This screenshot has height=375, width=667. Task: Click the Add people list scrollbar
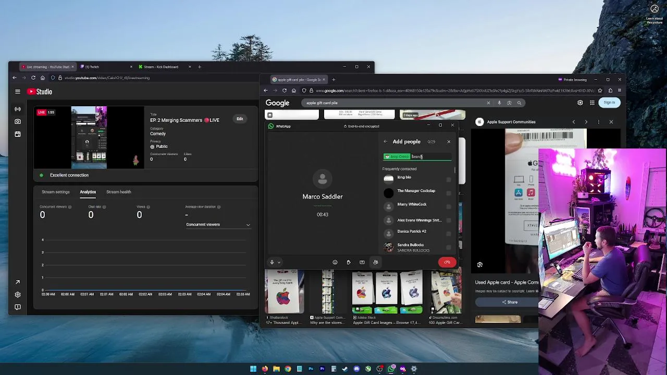click(x=455, y=170)
